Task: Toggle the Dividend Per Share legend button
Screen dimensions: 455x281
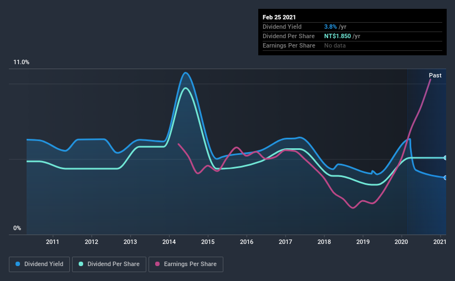Action: click(109, 264)
